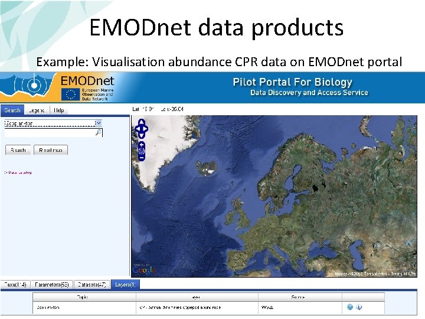Pan the map right arrow

click(146, 129)
